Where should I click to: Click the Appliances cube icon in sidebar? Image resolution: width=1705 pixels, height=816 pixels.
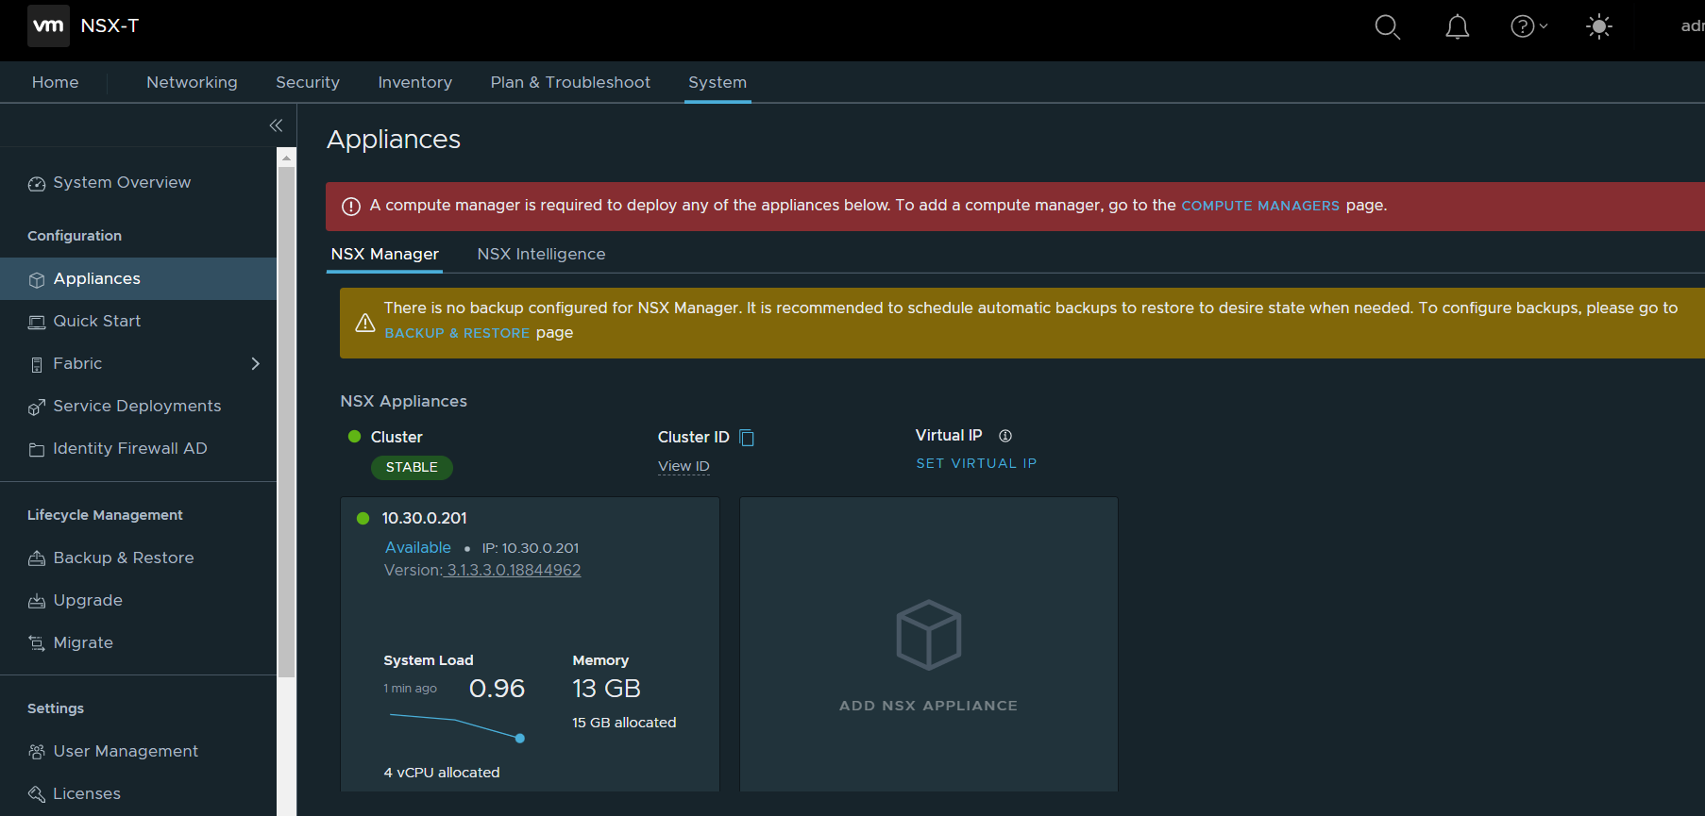pos(37,280)
